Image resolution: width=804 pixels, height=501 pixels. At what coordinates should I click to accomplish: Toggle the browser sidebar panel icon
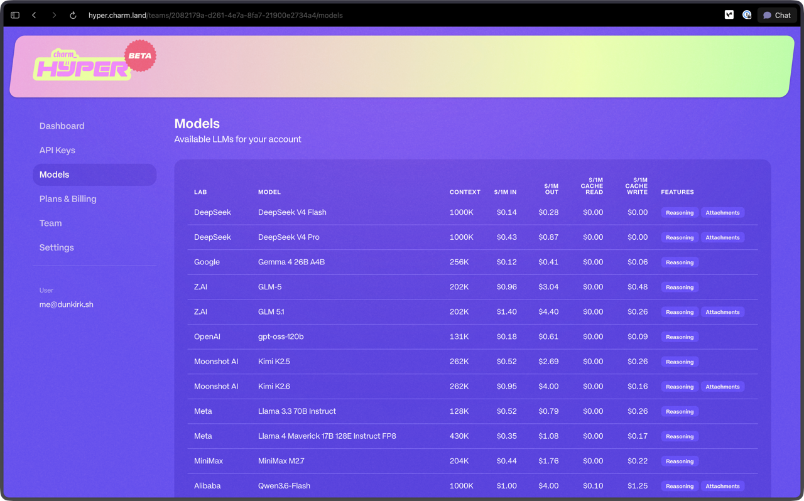coord(15,15)
